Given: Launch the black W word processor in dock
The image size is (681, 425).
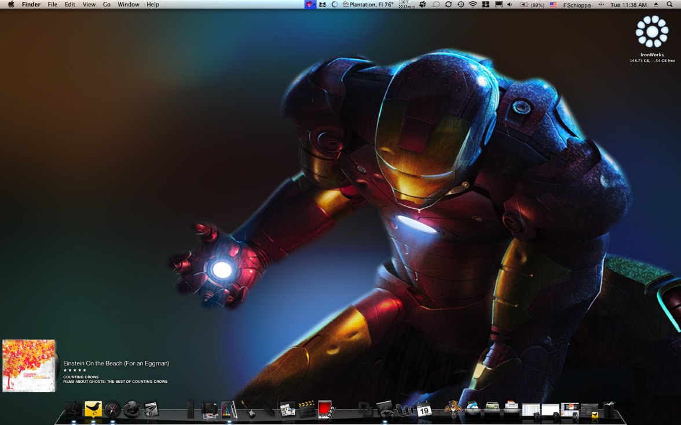Looking at the screenshot, I should [404, 410].
